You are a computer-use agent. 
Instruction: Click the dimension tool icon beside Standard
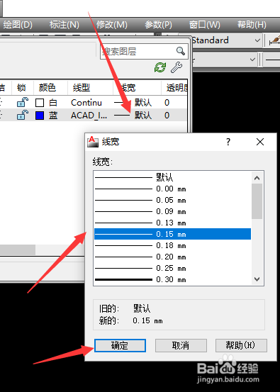(274, 40)
